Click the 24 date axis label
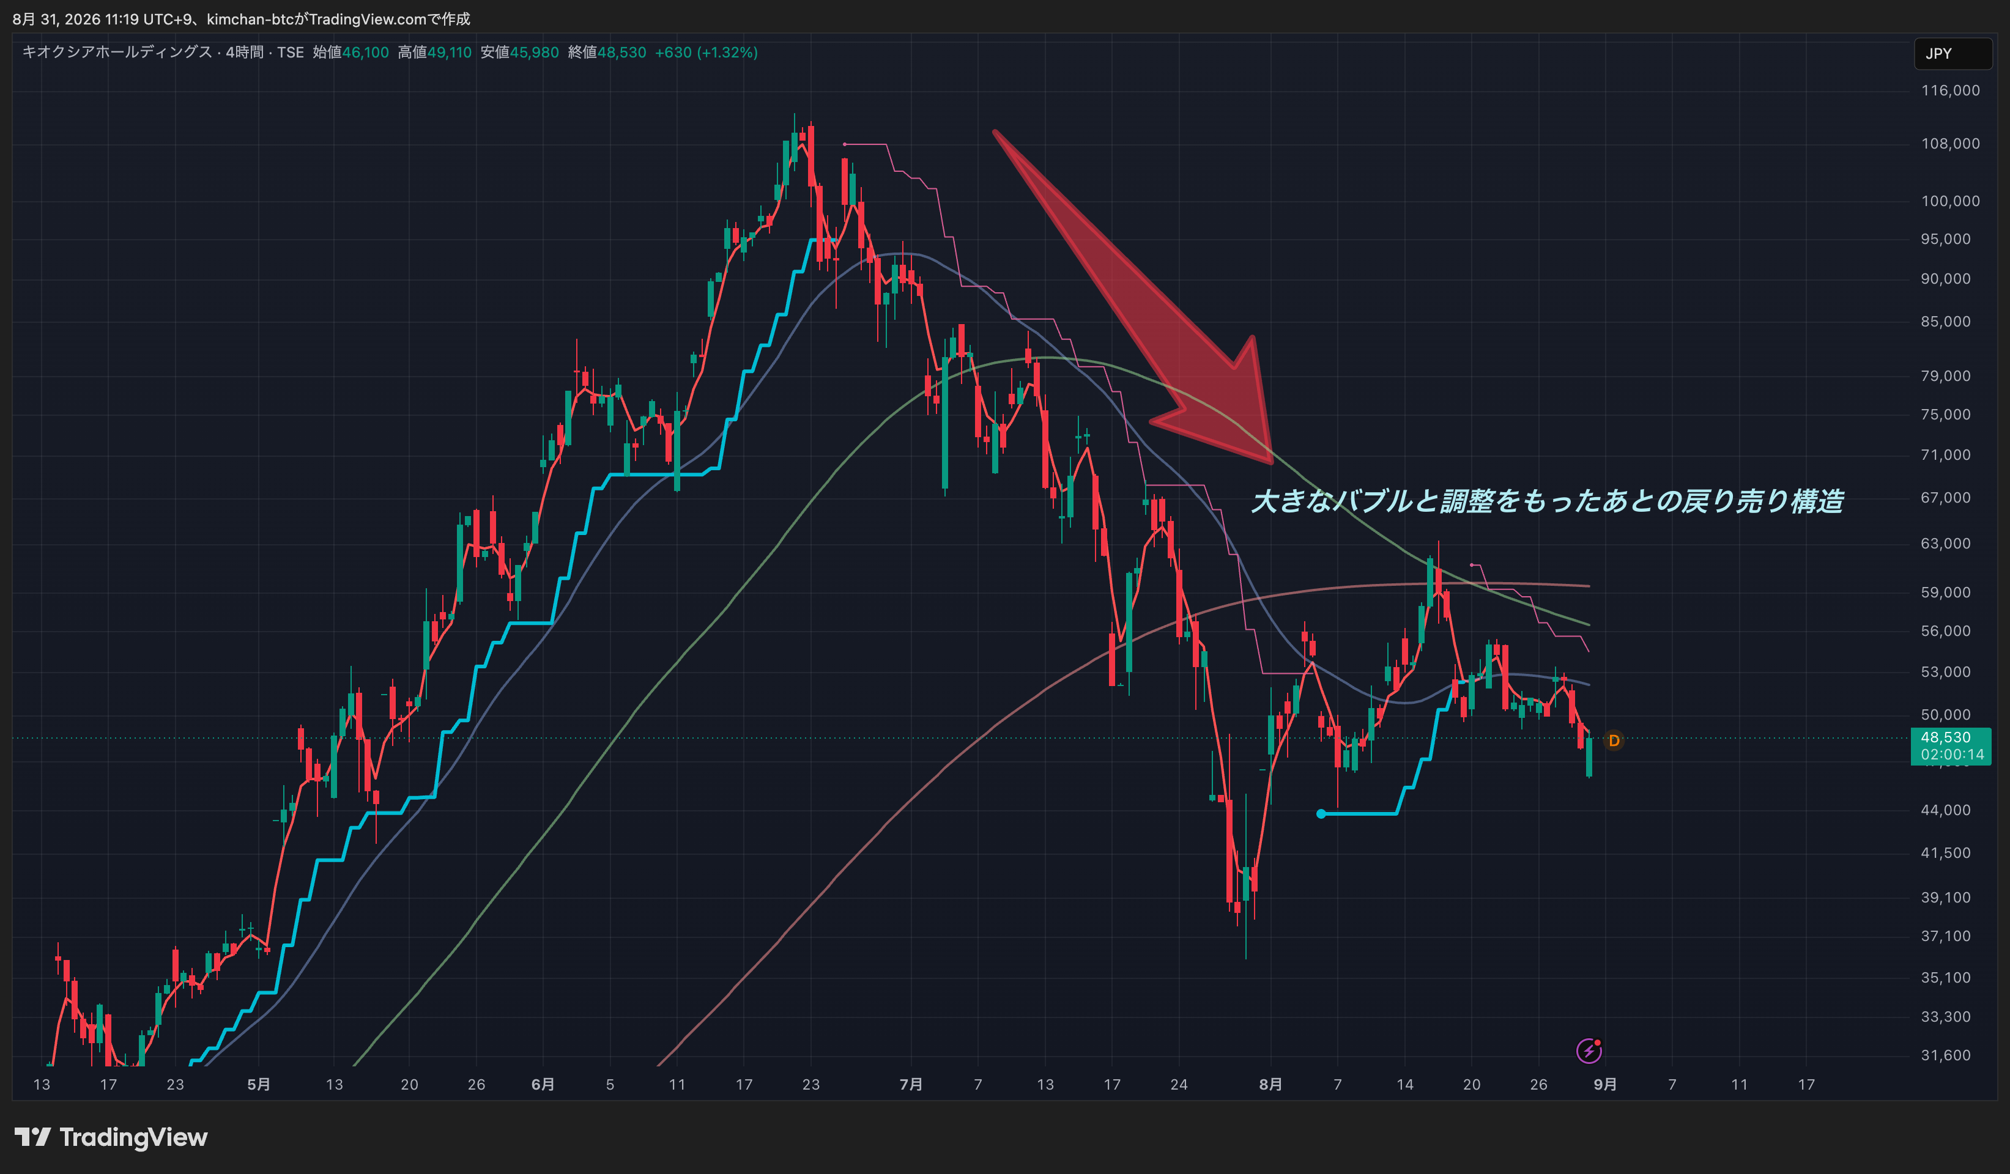This screenshot has width=2010, height=1174. click(1179, 1085)
